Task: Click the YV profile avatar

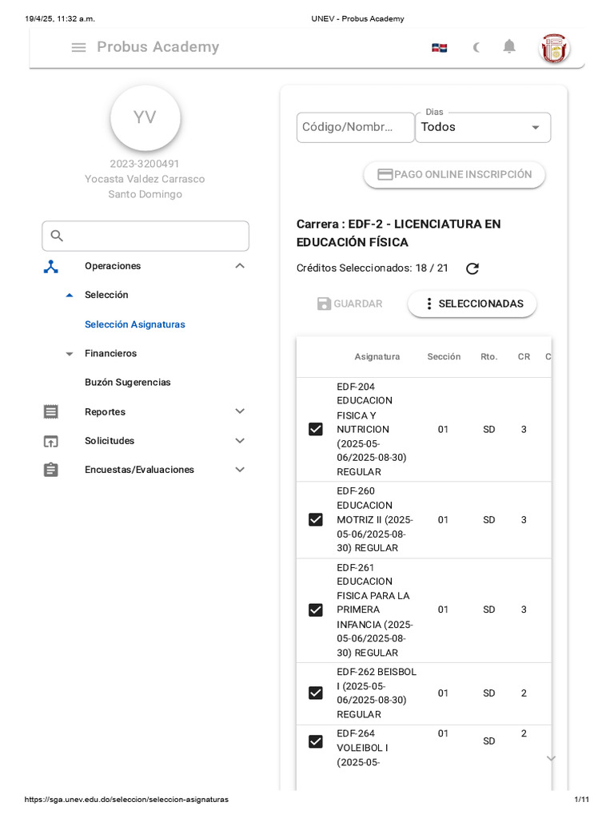Action: point(145,118)
